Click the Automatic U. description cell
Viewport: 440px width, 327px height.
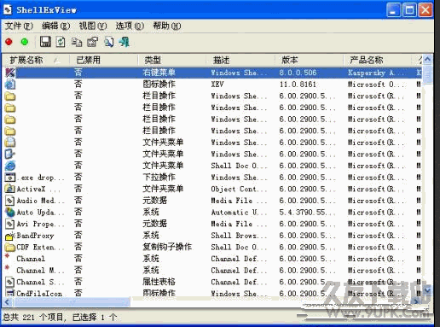(239, 213)
